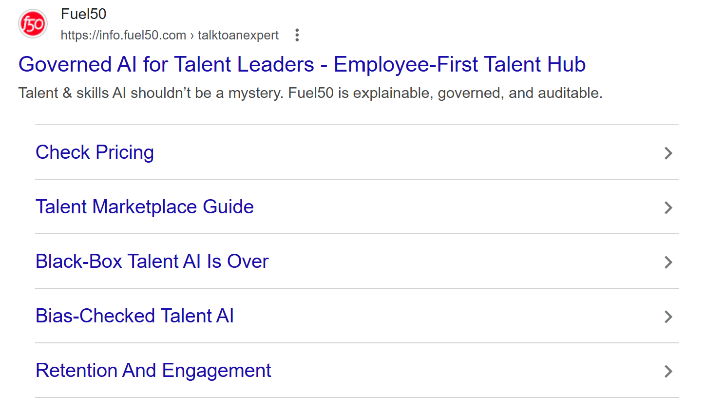
Task: Open the three-dot options menu beside the URL
Action: [297, 35]
